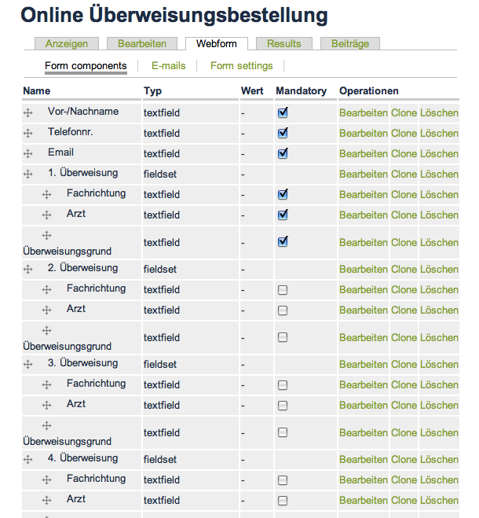Image resolution: width=479 pixels, height=518 pixels.
Task: Switch to the Results tab
Action: (283, 44)
